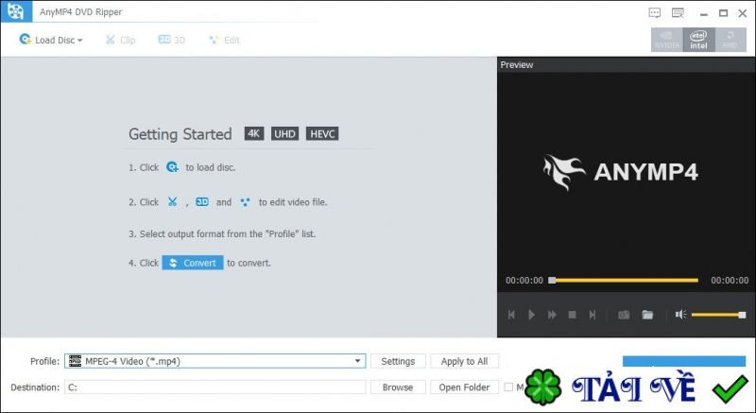Screen dimensions: 756x413
Task: Select the Clip tool in the toolbar
Action: click(121, 40)
